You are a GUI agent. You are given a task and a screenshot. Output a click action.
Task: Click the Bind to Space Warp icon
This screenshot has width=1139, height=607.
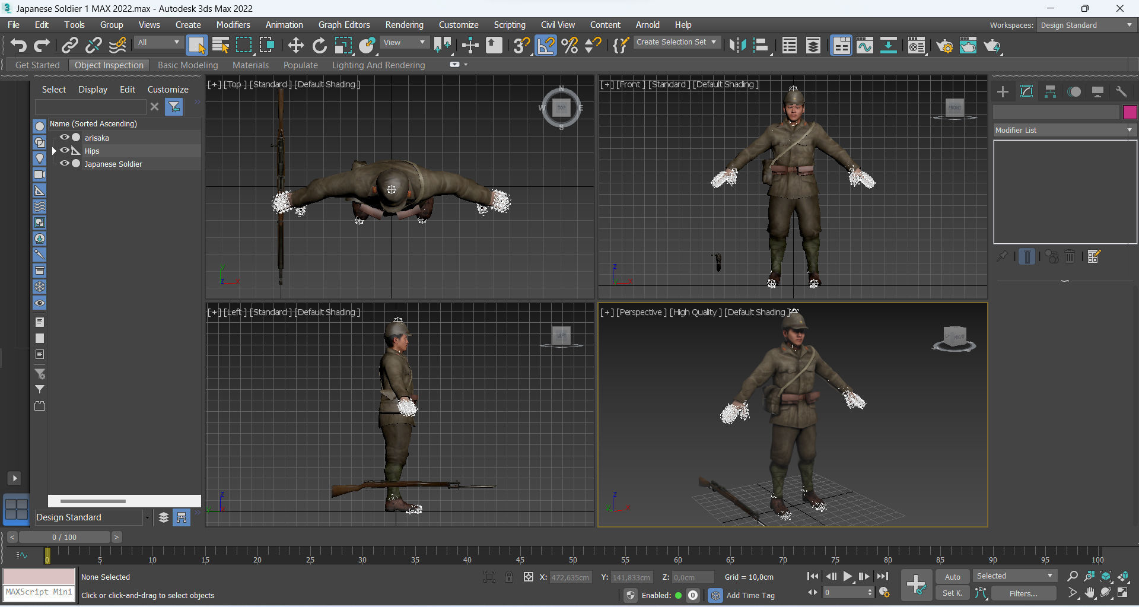pos(117,45)
